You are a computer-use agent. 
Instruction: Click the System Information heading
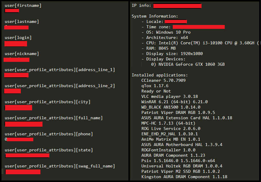pos(155,16)
